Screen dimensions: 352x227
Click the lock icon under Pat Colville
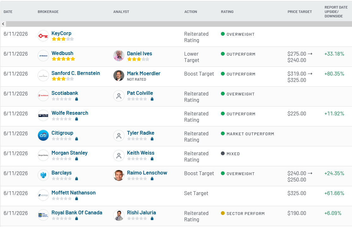click(152, 99)
